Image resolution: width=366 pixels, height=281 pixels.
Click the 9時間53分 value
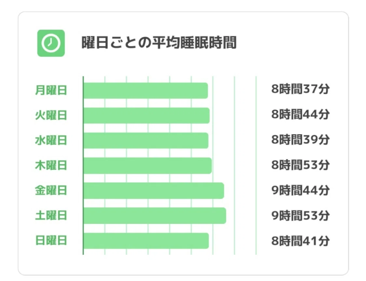(x=300, y=215)
